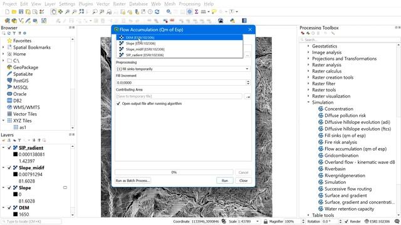Select SIP_radient option in dropdown list

tap(180, 55)
